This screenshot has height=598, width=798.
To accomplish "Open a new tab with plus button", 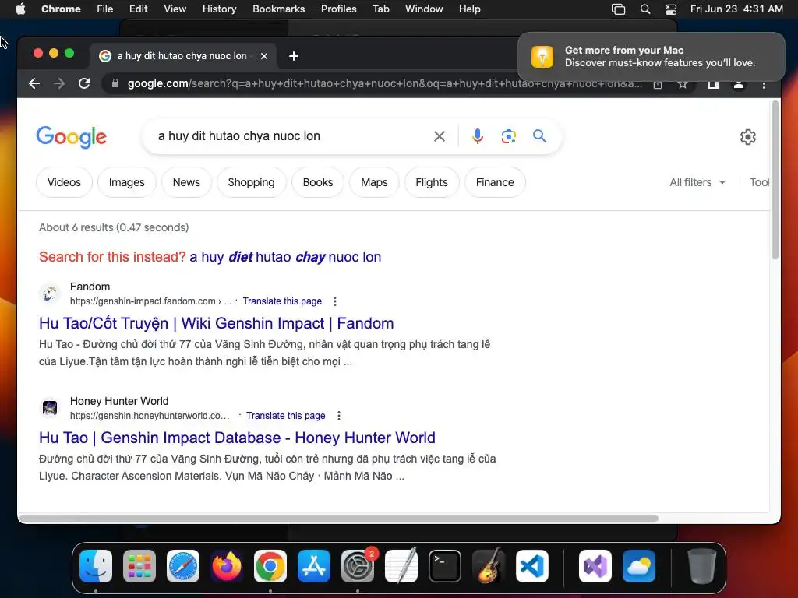I will tap(294, 56).
